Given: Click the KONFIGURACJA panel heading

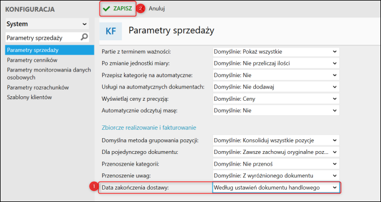Looking at the screenshot, I should (x=30, y=10).
